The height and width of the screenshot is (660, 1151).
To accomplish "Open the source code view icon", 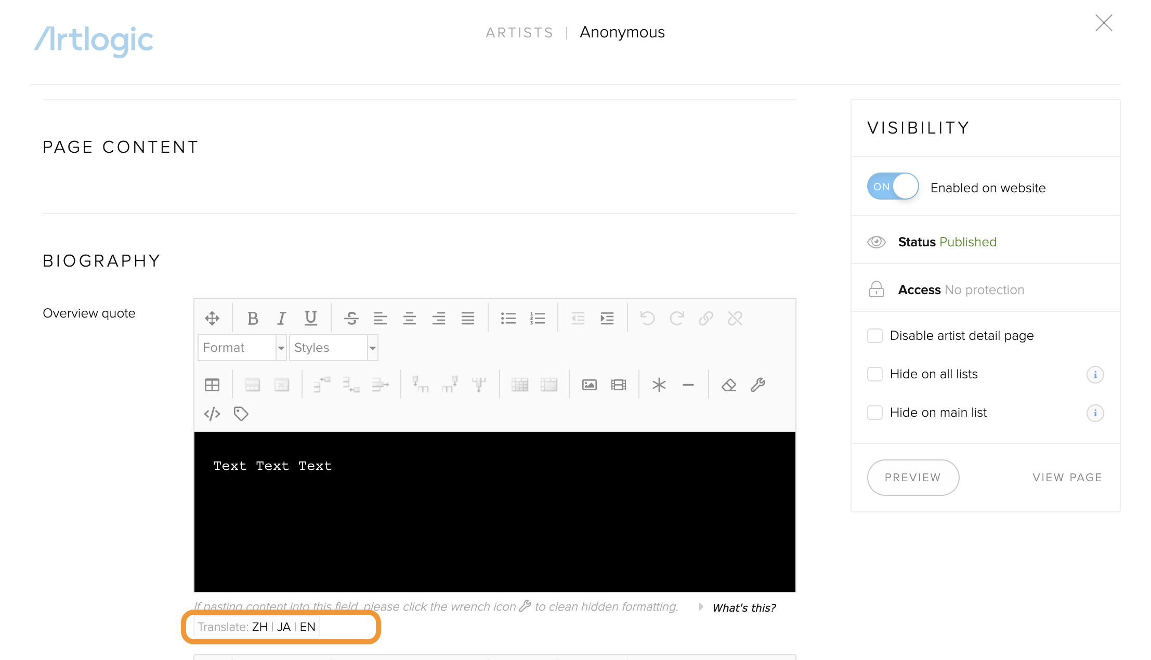I will click(x=212, y=414).
